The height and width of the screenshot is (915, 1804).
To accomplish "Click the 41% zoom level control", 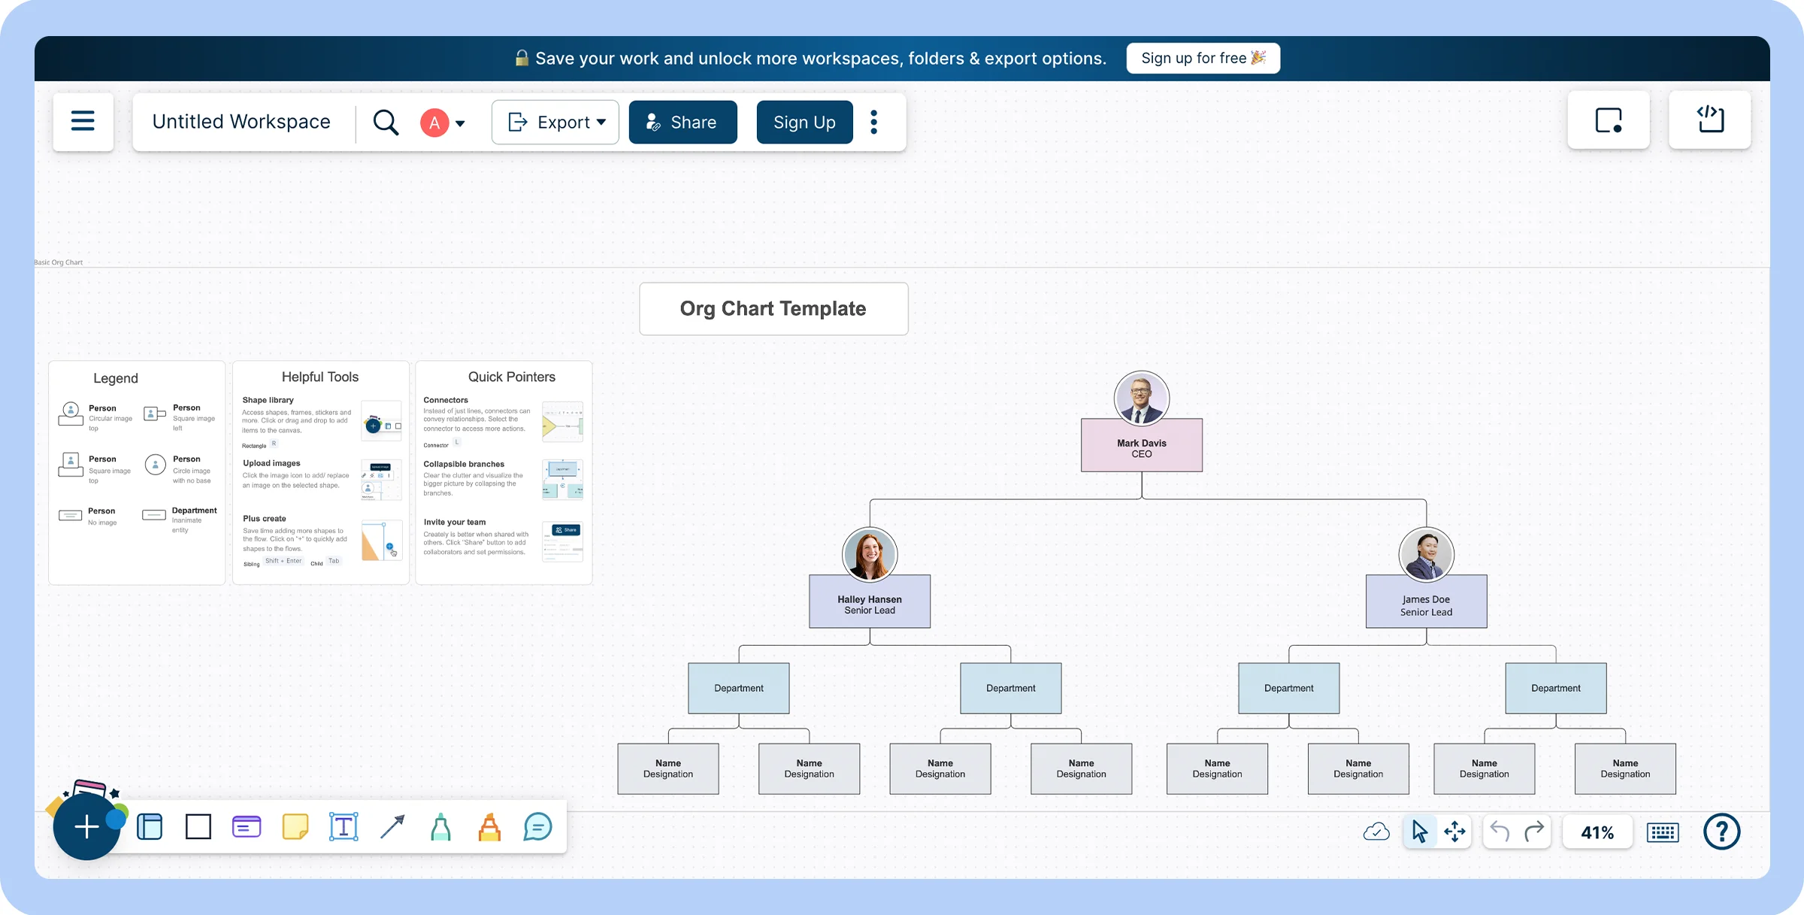I will point(1598,832).
